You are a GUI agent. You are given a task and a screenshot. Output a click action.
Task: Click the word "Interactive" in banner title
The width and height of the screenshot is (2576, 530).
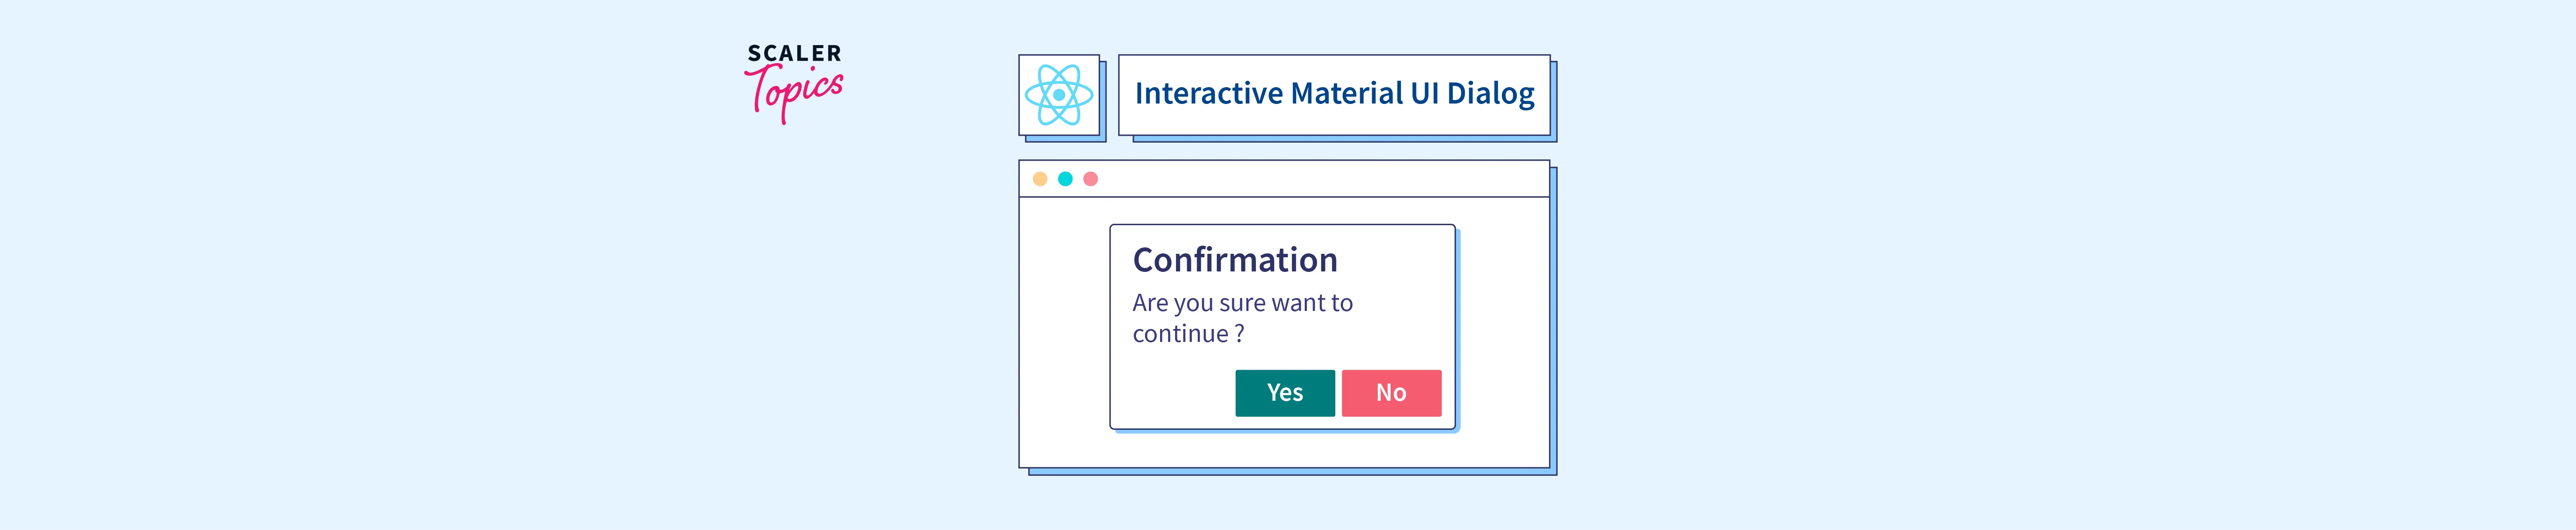click(x=1208, y=94)
